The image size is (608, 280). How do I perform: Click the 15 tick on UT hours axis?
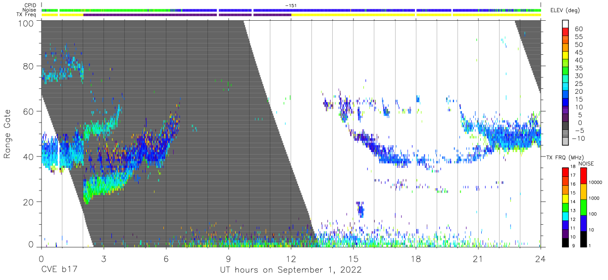point(354,258)
